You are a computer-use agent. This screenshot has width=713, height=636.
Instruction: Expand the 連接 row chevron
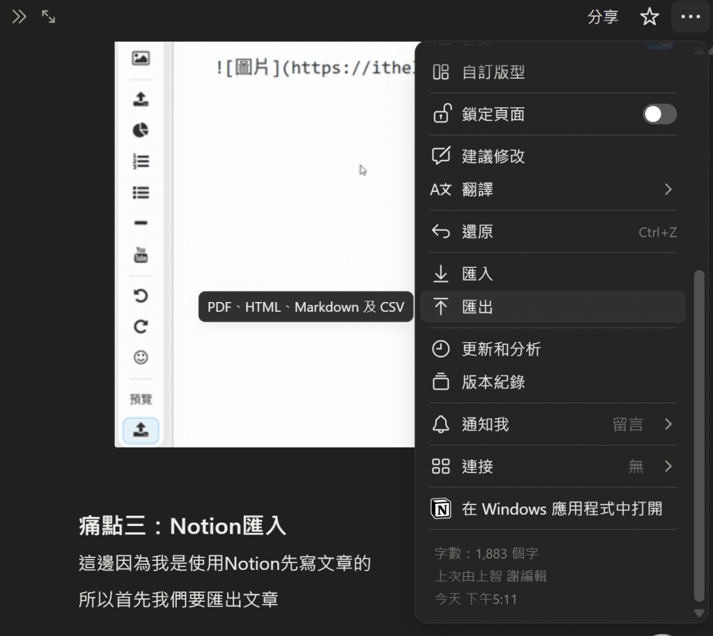point(668,466)
